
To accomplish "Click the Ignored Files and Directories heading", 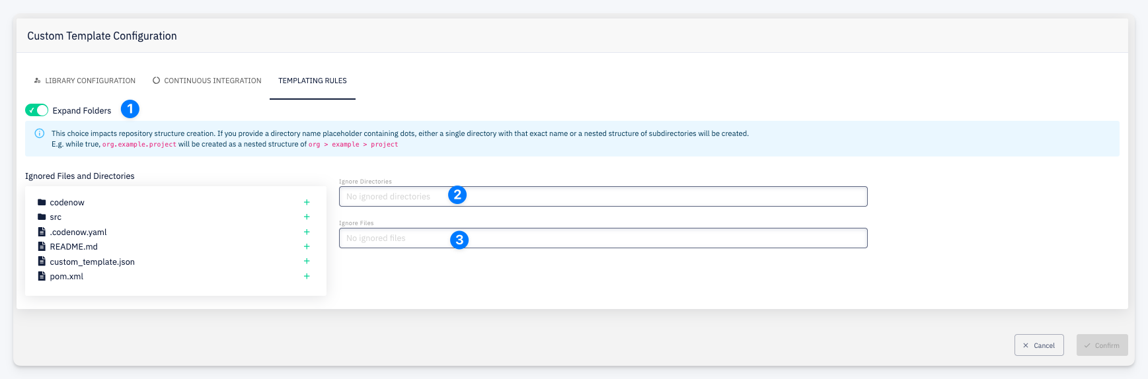I will click(x=80, y=176).
